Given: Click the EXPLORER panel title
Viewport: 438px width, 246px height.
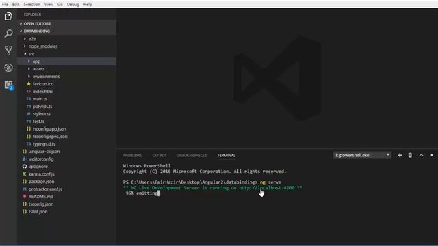Looking at the screenshot, I should 32,14.
